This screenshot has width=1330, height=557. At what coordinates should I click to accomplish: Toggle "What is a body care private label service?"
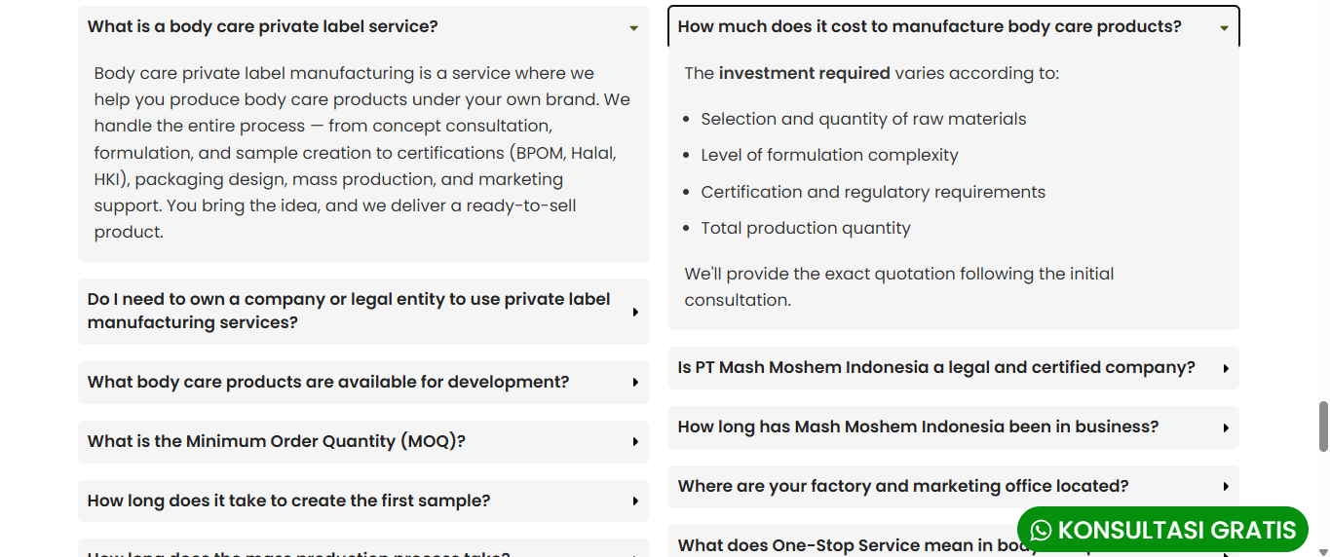pos(263,27)
